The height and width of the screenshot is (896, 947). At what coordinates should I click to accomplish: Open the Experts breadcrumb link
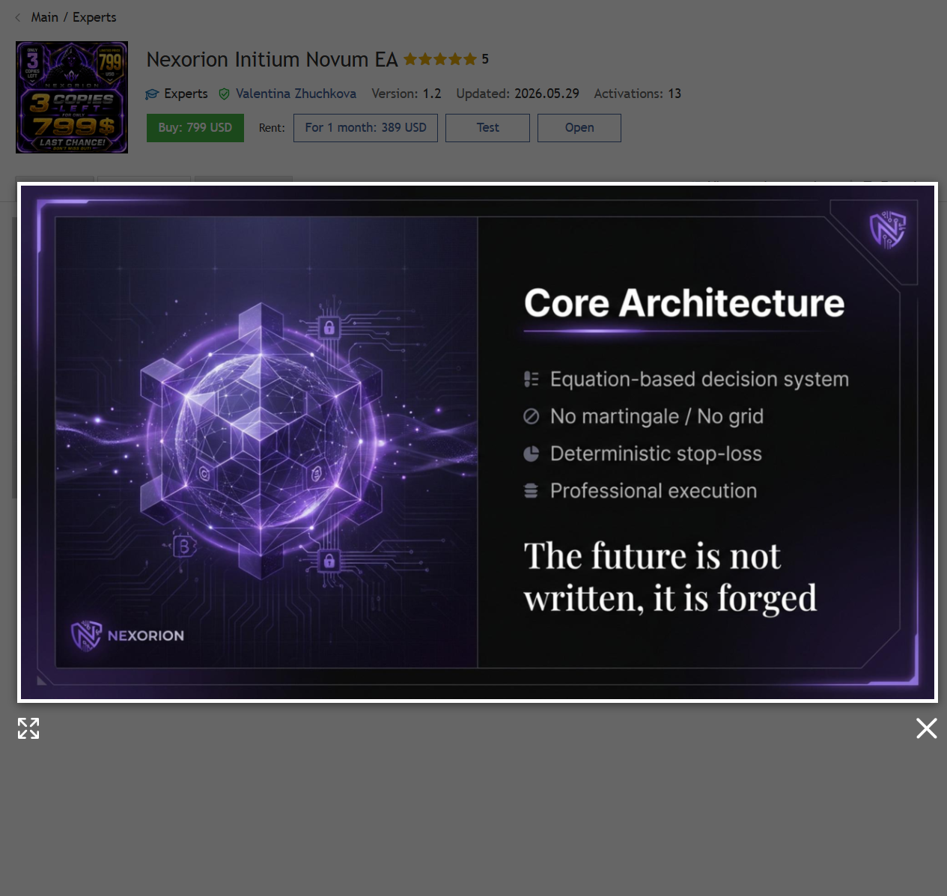[x=94, y=17]
